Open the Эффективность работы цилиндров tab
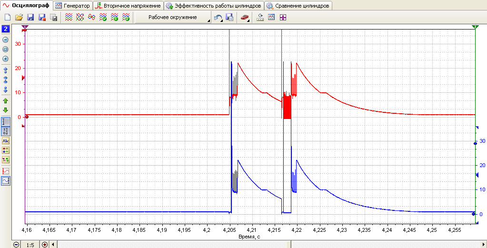487x248 pixels. [214, 6]
